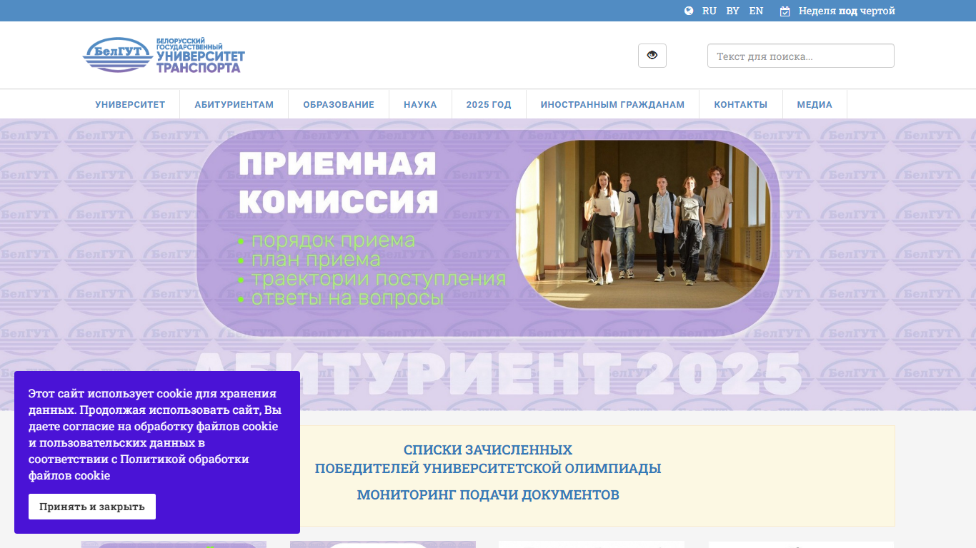Focus the Текст для поиска search field

click(x=800, y=56)
